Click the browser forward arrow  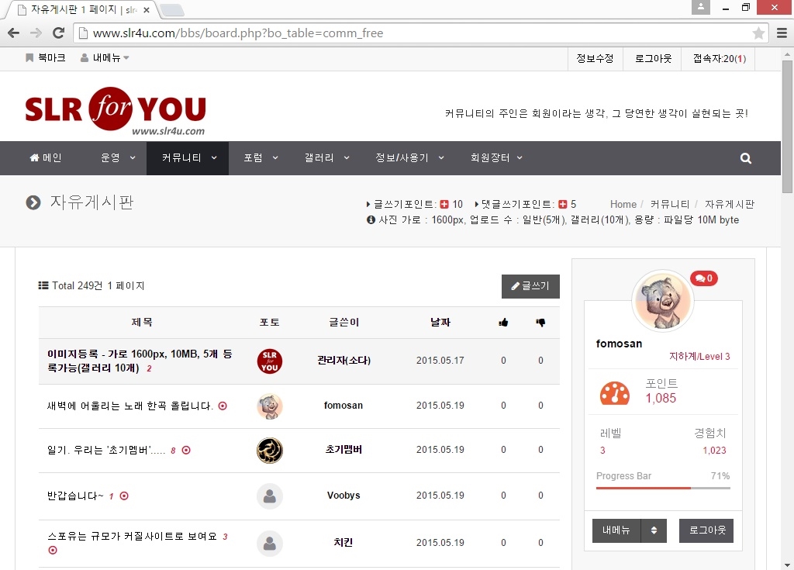[x=36, y=33]
